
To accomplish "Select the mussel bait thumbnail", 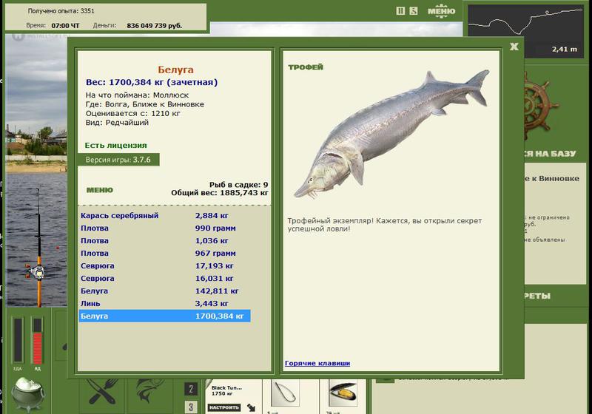I will pos(343,392).
